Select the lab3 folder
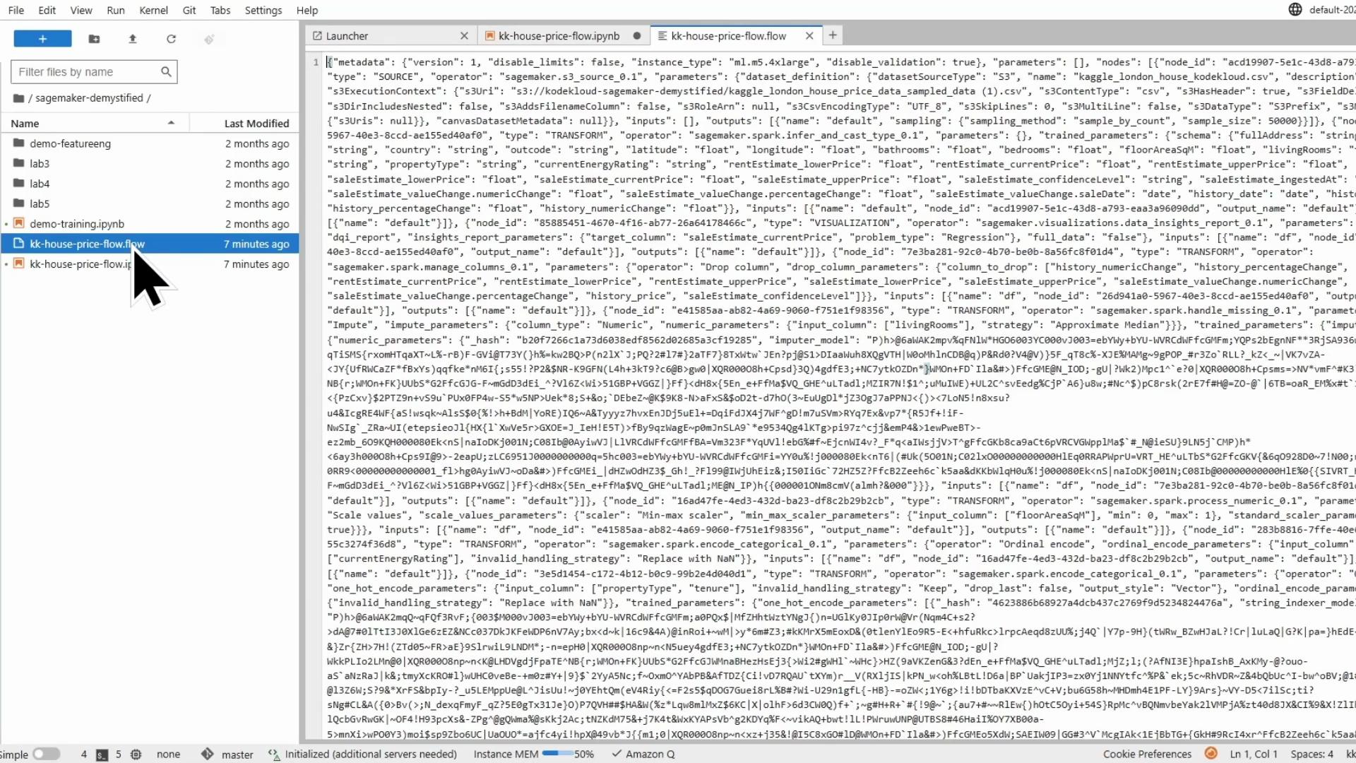This screenshot has width=1356, height=763. click(150, 163)
